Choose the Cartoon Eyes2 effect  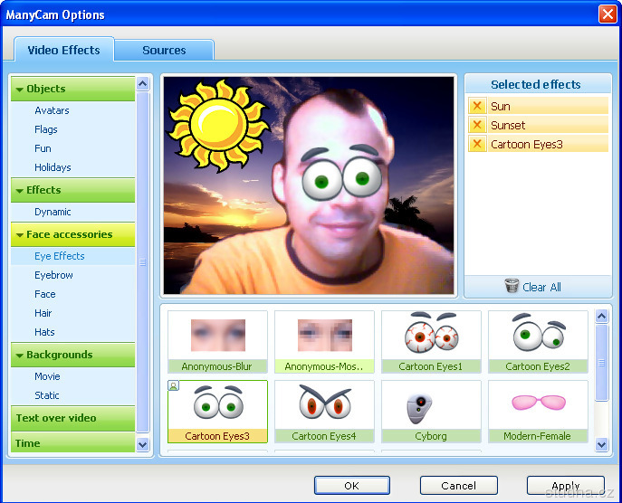538,342
